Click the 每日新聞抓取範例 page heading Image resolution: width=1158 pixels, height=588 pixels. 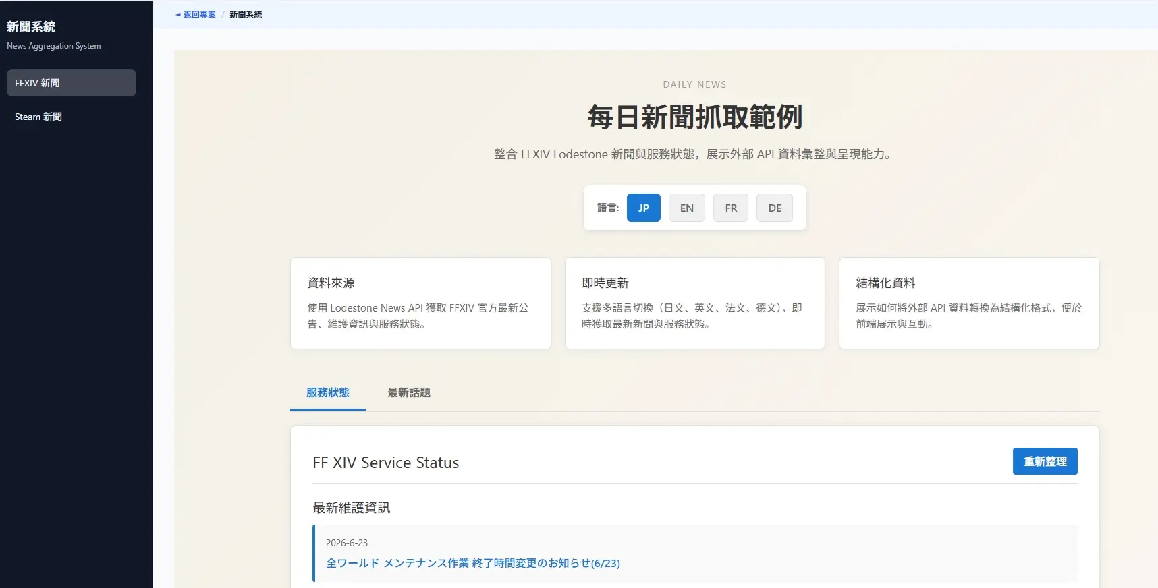click(695, 117)
